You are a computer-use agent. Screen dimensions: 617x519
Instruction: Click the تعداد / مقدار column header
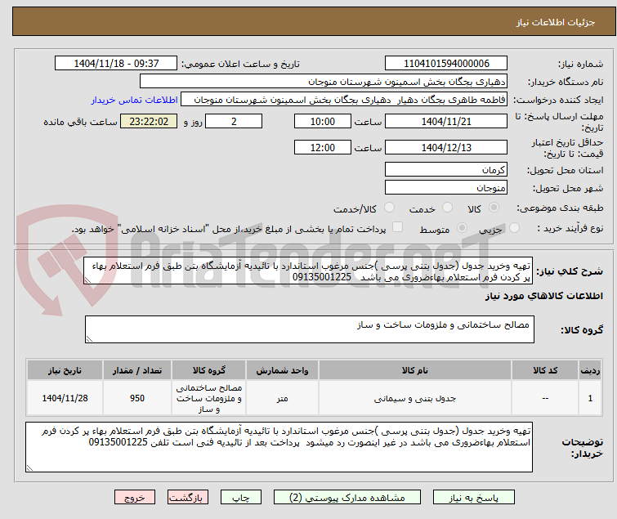pos(137,370)
